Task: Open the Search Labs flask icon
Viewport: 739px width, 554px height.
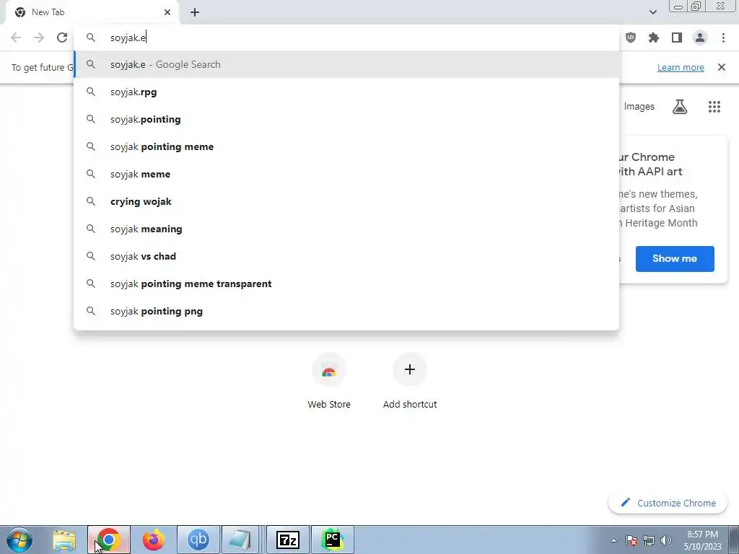Action: (680, 107)
